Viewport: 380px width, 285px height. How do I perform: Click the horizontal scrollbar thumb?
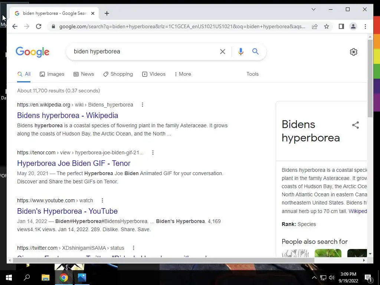(x=164, y=260)
